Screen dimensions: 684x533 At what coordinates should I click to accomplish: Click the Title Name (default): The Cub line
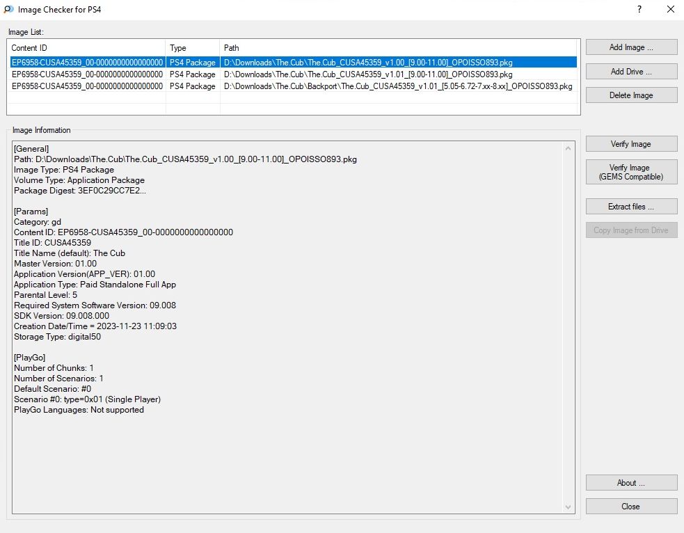(70, 253)
